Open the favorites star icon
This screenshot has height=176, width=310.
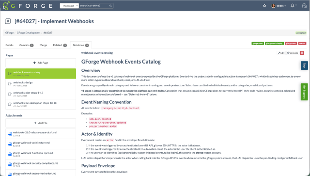(264, 6)
